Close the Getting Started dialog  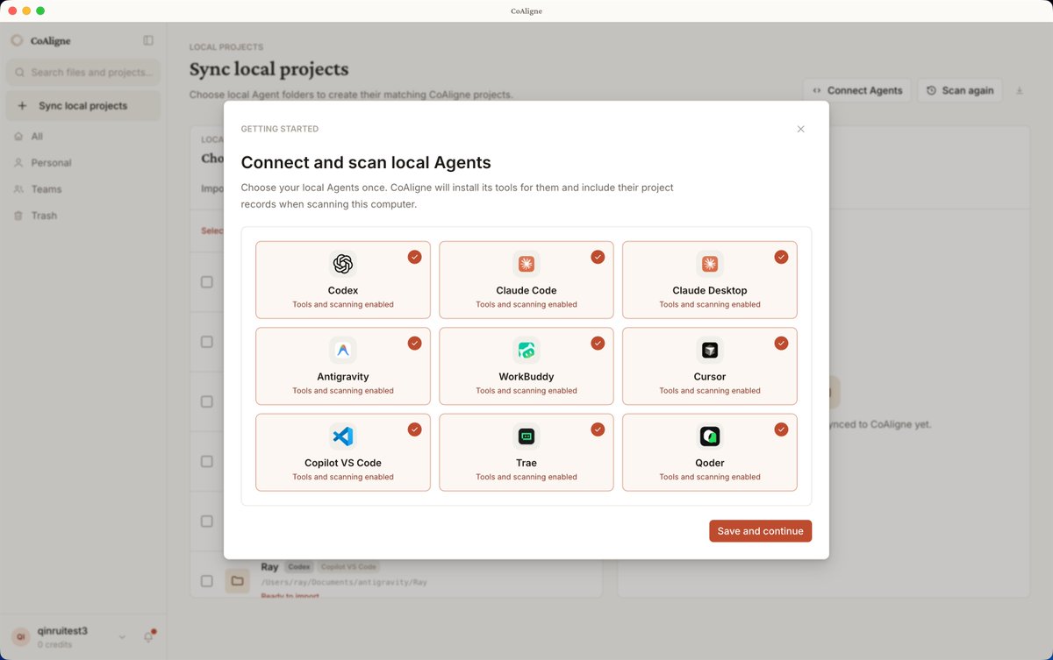pyautogui.click(x=800, y=129)
